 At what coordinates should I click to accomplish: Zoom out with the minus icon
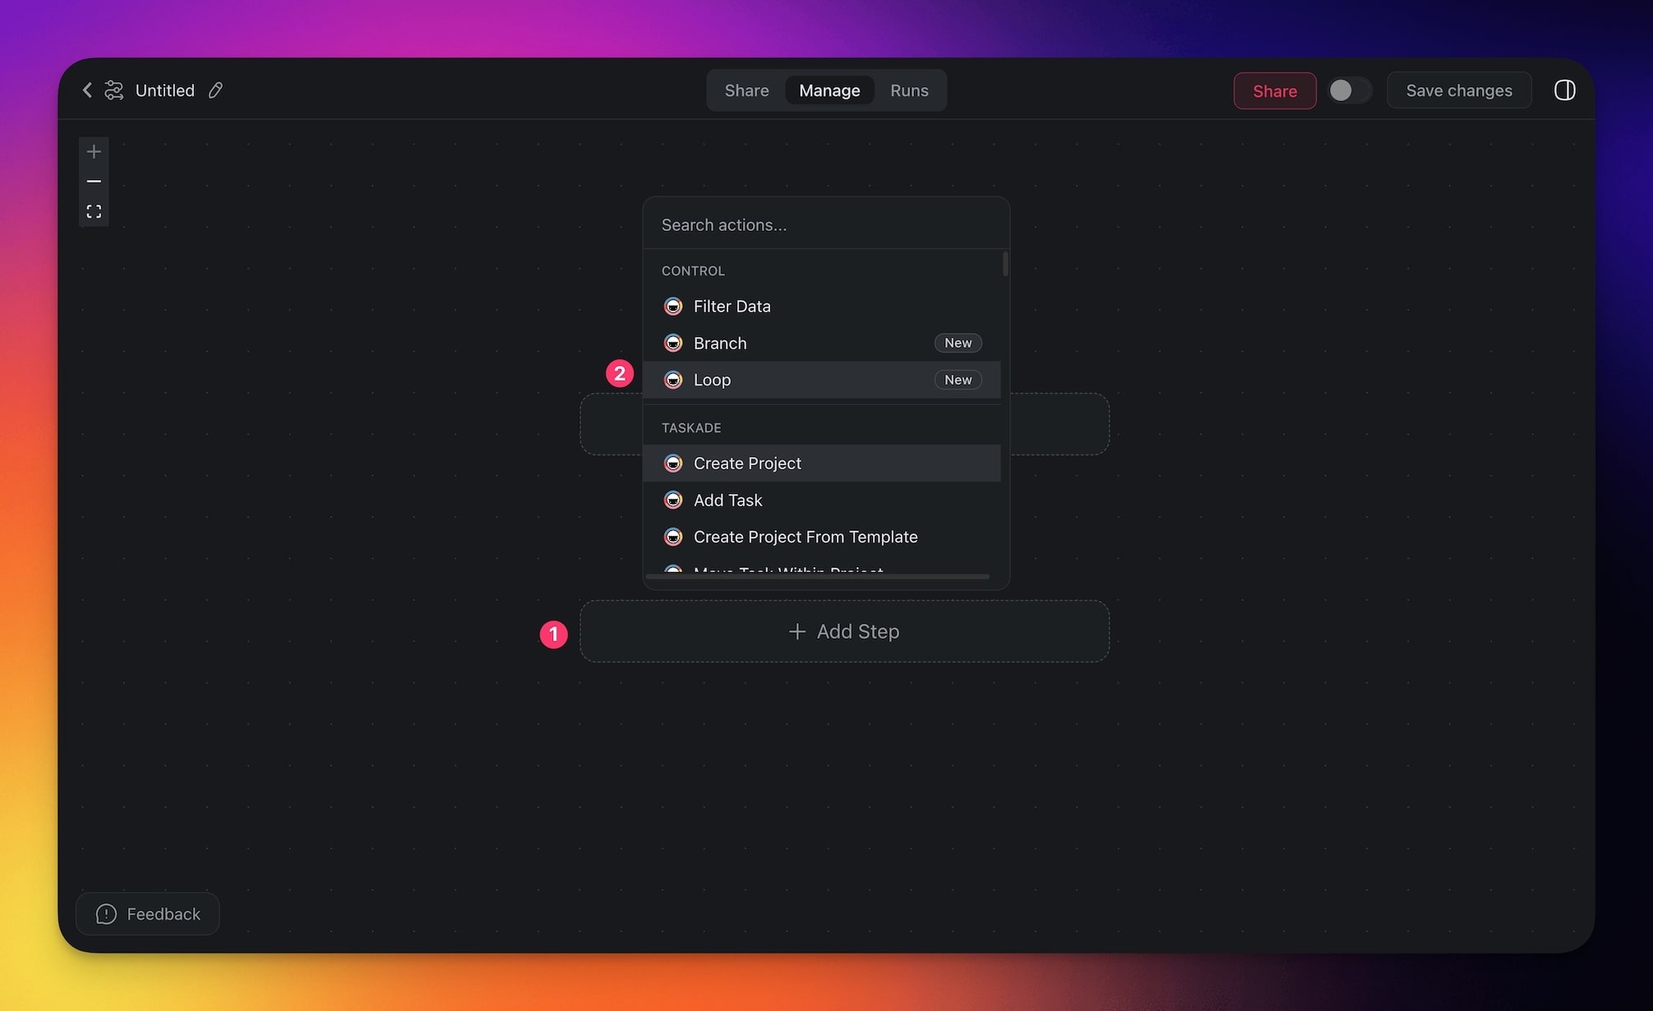[94, 182]
